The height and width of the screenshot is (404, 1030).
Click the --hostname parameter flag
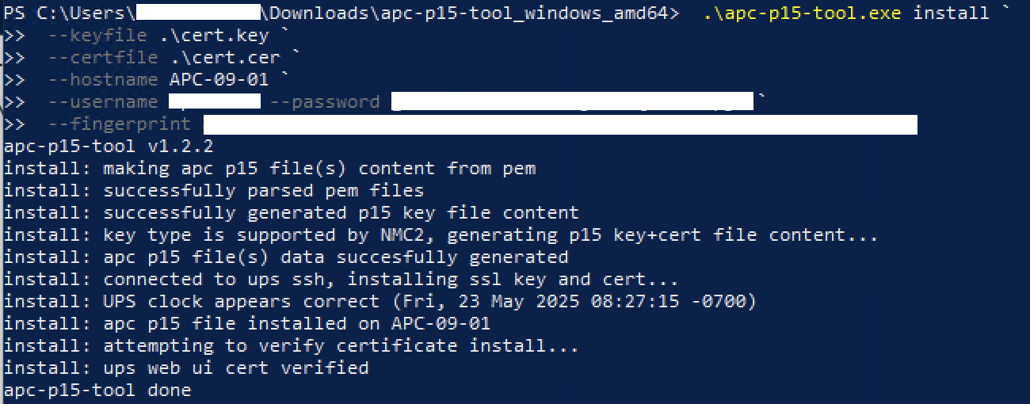(x=102, y=79)
